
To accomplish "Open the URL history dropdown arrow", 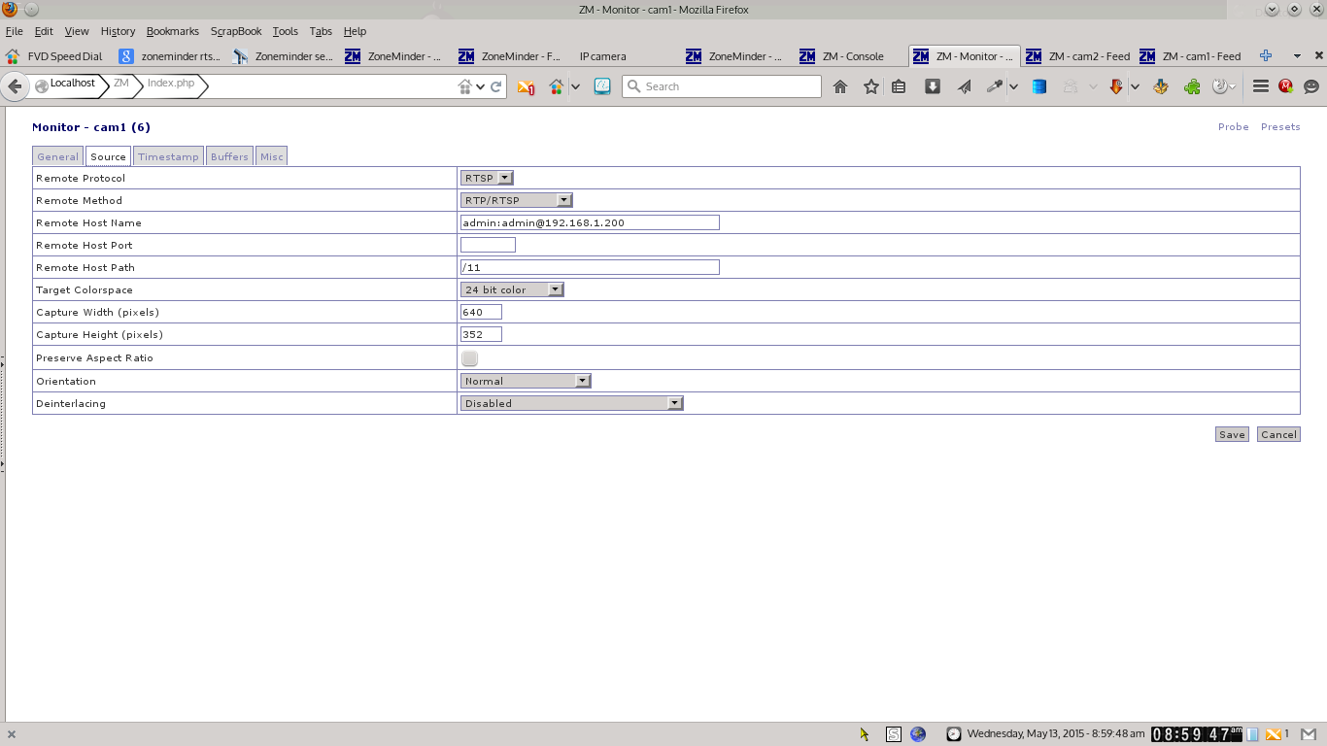I will click(x=480, y=86).
